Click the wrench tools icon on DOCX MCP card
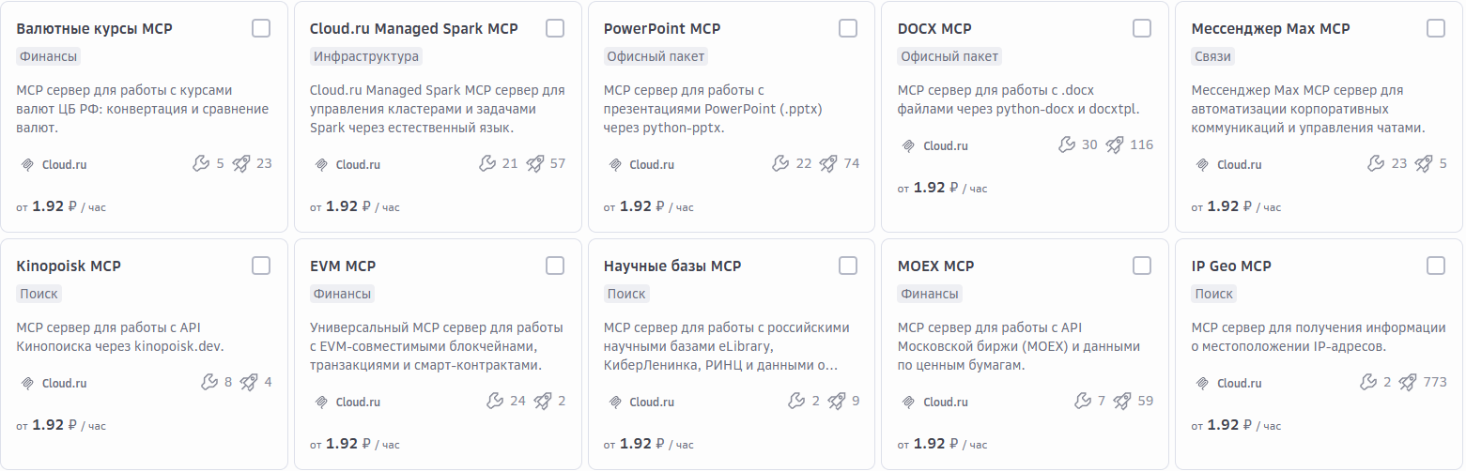1466x471 pixels. tap(1066, 144)
